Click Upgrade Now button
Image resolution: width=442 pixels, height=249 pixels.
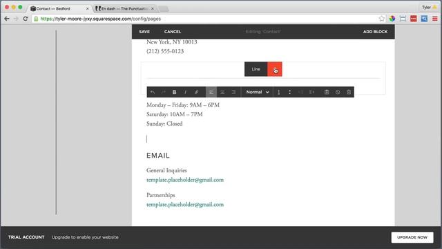(412, 237)
